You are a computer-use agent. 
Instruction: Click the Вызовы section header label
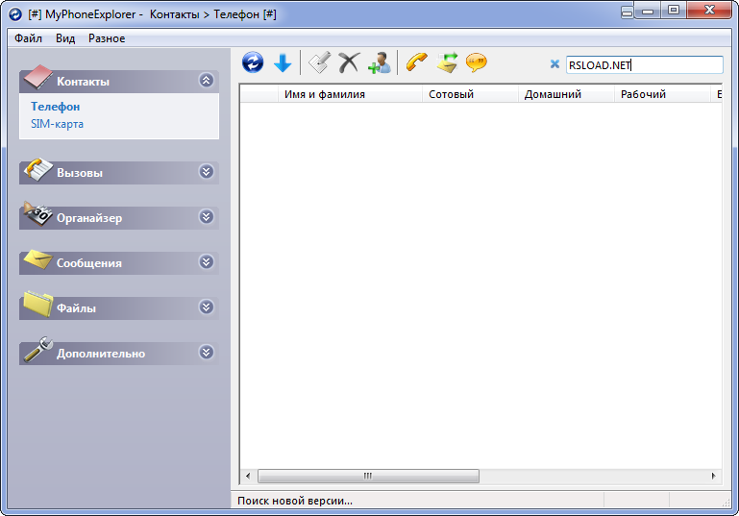[x=80, y=173]
